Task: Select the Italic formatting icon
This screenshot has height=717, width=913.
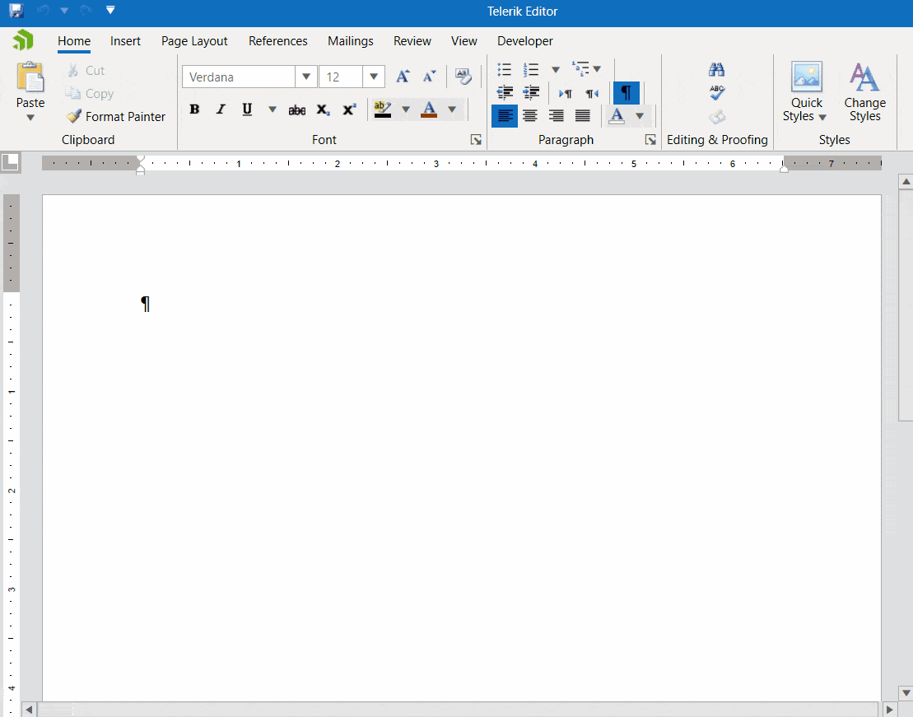Action: pyautogui.click(x=220, y=109)
